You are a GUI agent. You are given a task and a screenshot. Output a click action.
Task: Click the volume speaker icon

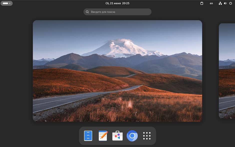click(x=225, y=3)
